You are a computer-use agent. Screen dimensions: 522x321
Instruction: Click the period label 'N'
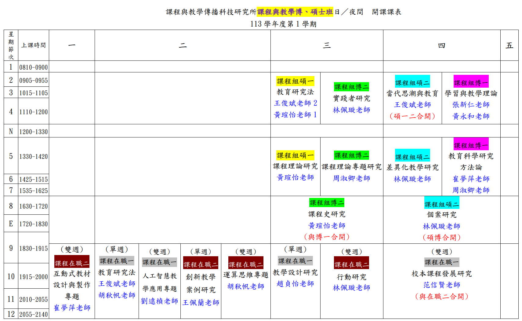pos(11,132)
